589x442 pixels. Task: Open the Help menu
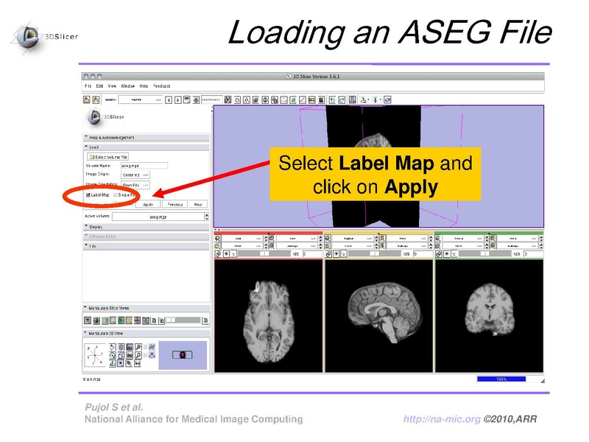144,86
